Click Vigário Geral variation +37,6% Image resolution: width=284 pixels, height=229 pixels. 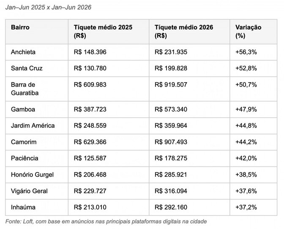coord(246,191)
